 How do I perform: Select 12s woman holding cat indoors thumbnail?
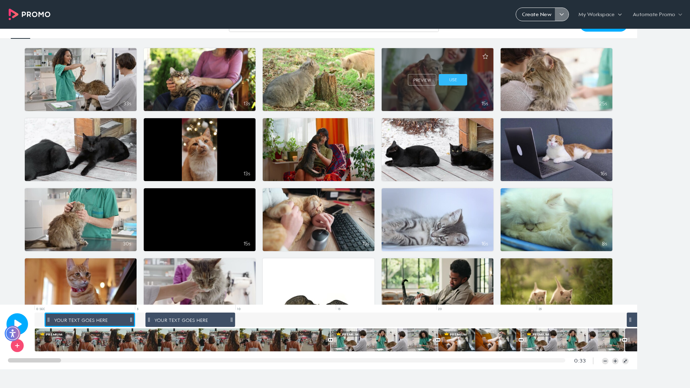pos(318,149)
